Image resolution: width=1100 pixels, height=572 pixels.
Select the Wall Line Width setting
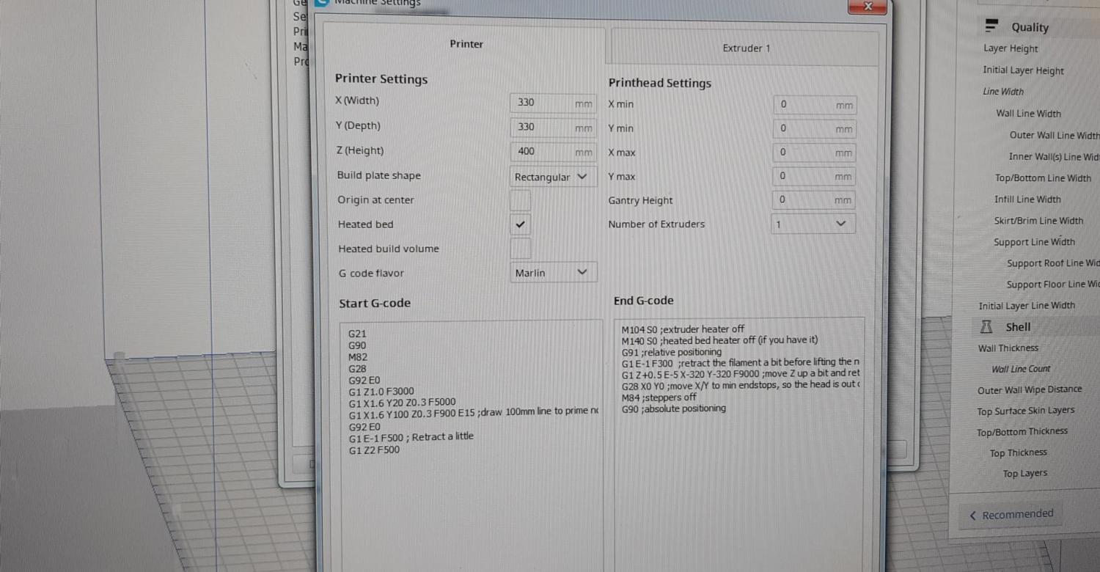tap(1028, 114)
